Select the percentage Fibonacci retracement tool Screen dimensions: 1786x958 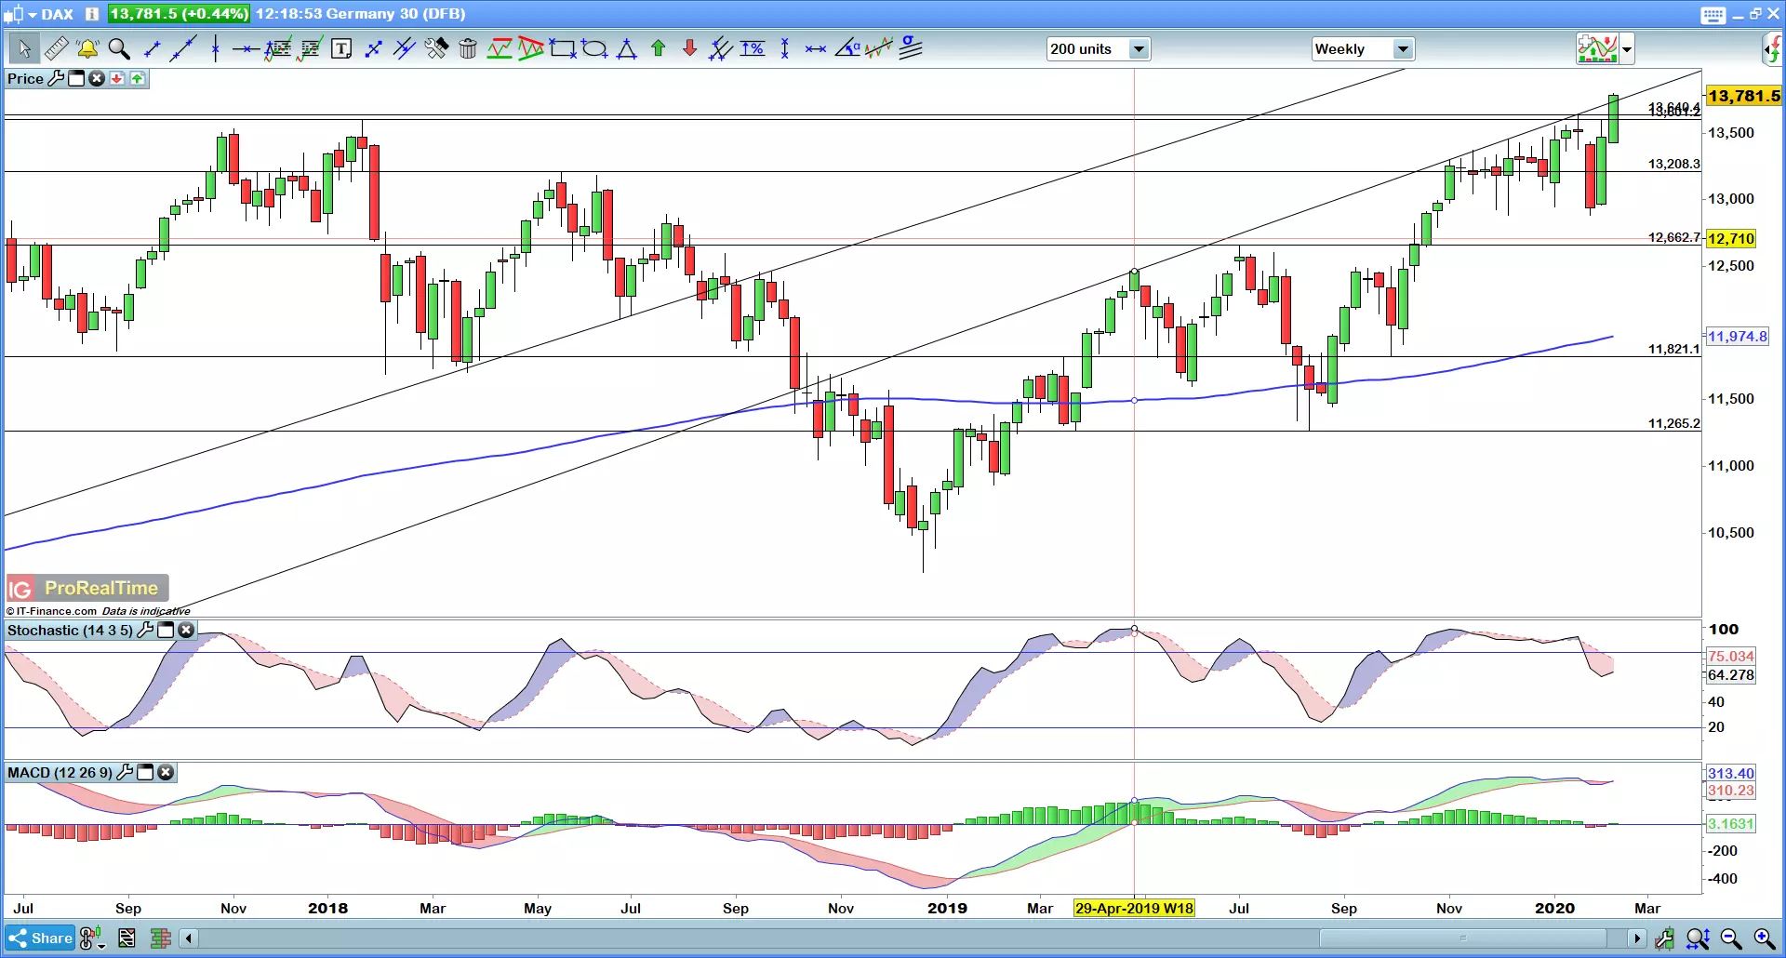point(753,48)
